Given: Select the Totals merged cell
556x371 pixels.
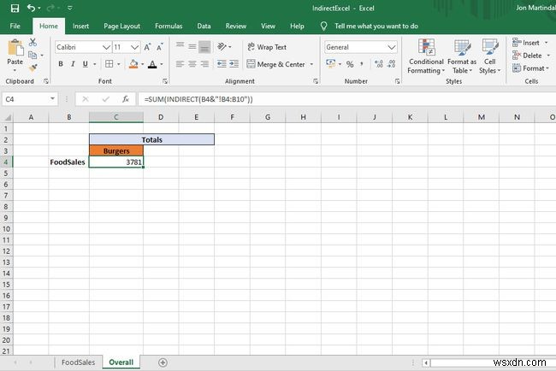Looking at the screenshot, I should click(151, 139).
